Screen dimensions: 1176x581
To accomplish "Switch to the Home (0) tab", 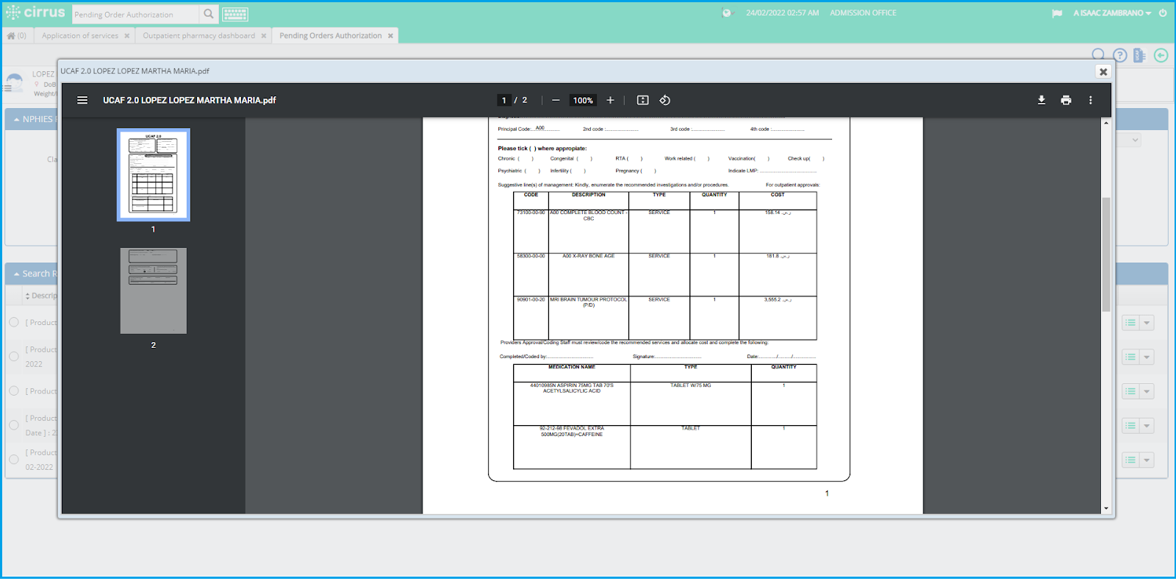I will coord(16,35).
